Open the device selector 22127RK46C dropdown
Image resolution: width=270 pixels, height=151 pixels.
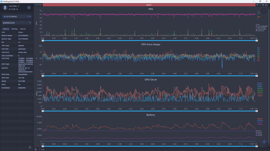coord(17,16)
